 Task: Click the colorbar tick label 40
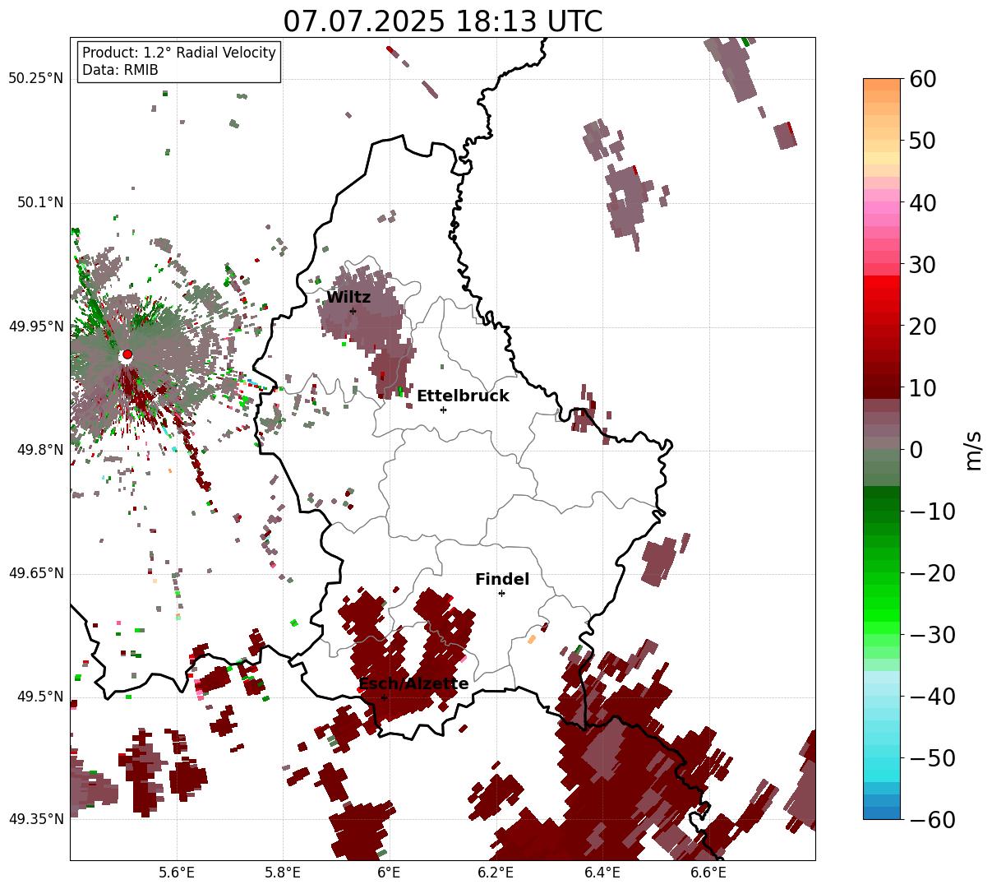[x=923, y=202]
